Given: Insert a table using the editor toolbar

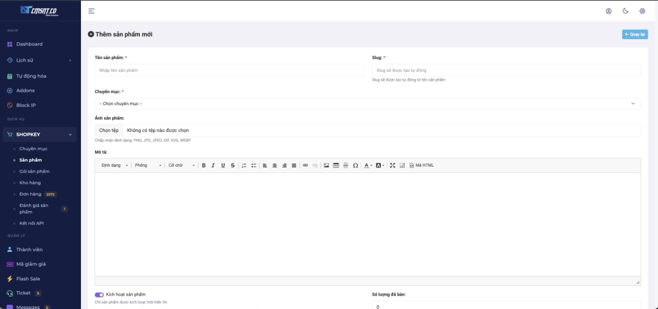Looking at the screenshot, I should (336, 165).
